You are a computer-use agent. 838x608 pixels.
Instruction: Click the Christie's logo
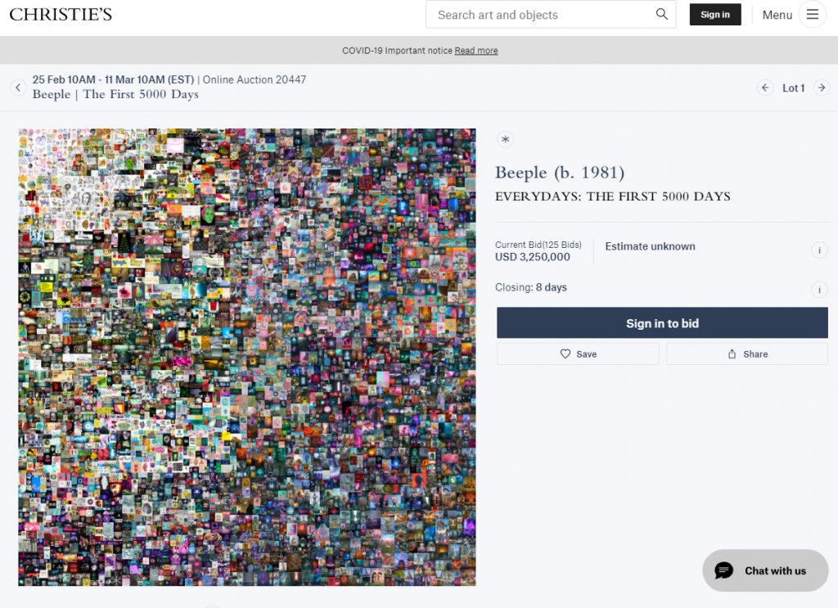coord(61,15)
